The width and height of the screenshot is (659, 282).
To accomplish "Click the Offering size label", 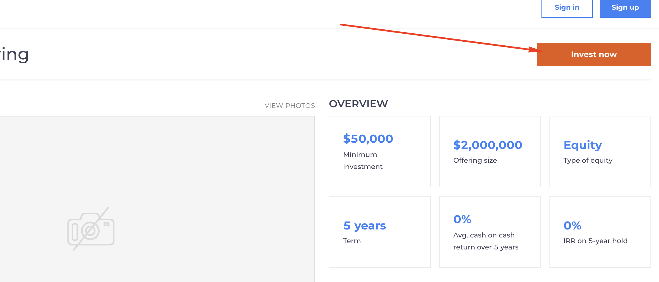I will pos(475,160).
